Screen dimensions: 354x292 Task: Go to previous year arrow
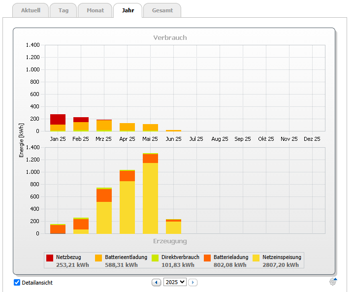point(157,282)
